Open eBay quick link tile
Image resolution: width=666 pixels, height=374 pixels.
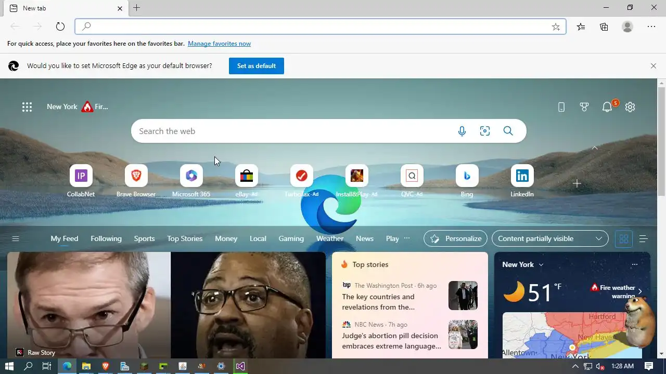tap(246, 181)
